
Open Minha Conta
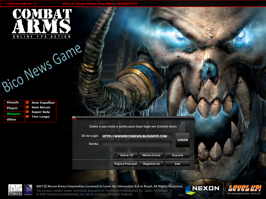(x=151, y=155)
